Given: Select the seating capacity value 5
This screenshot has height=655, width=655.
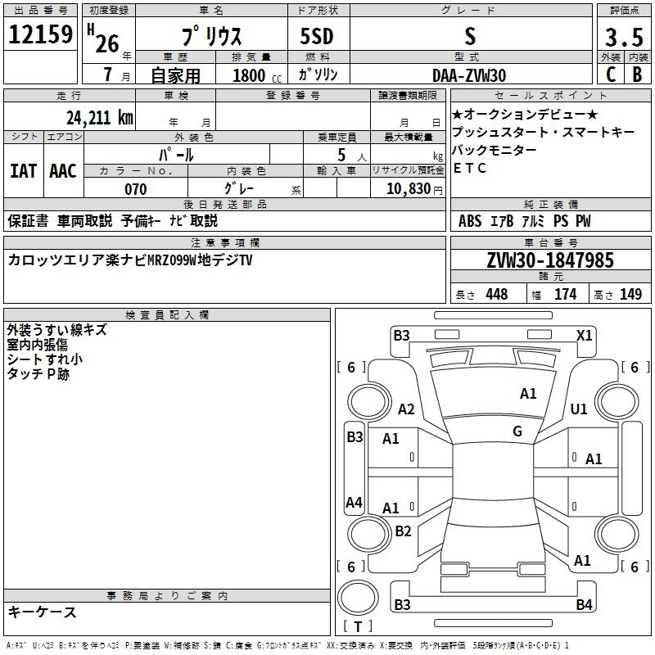Looking at the screenshot, I should coord(341,155).
